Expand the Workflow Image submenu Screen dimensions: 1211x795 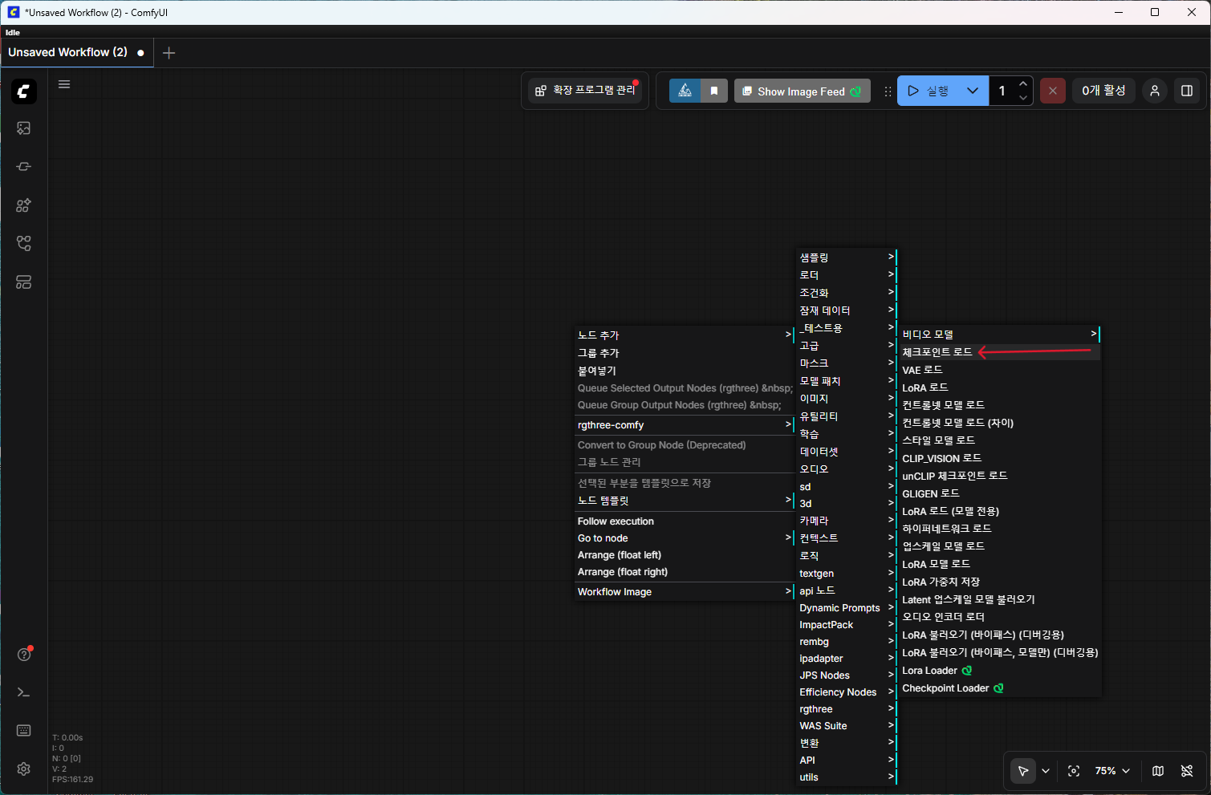[685, 592]
